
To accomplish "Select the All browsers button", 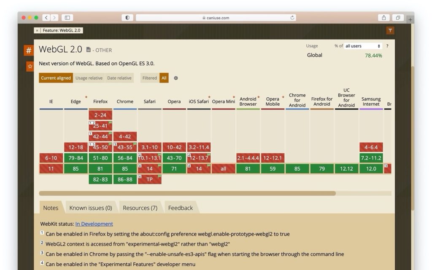I will point(164,78).
